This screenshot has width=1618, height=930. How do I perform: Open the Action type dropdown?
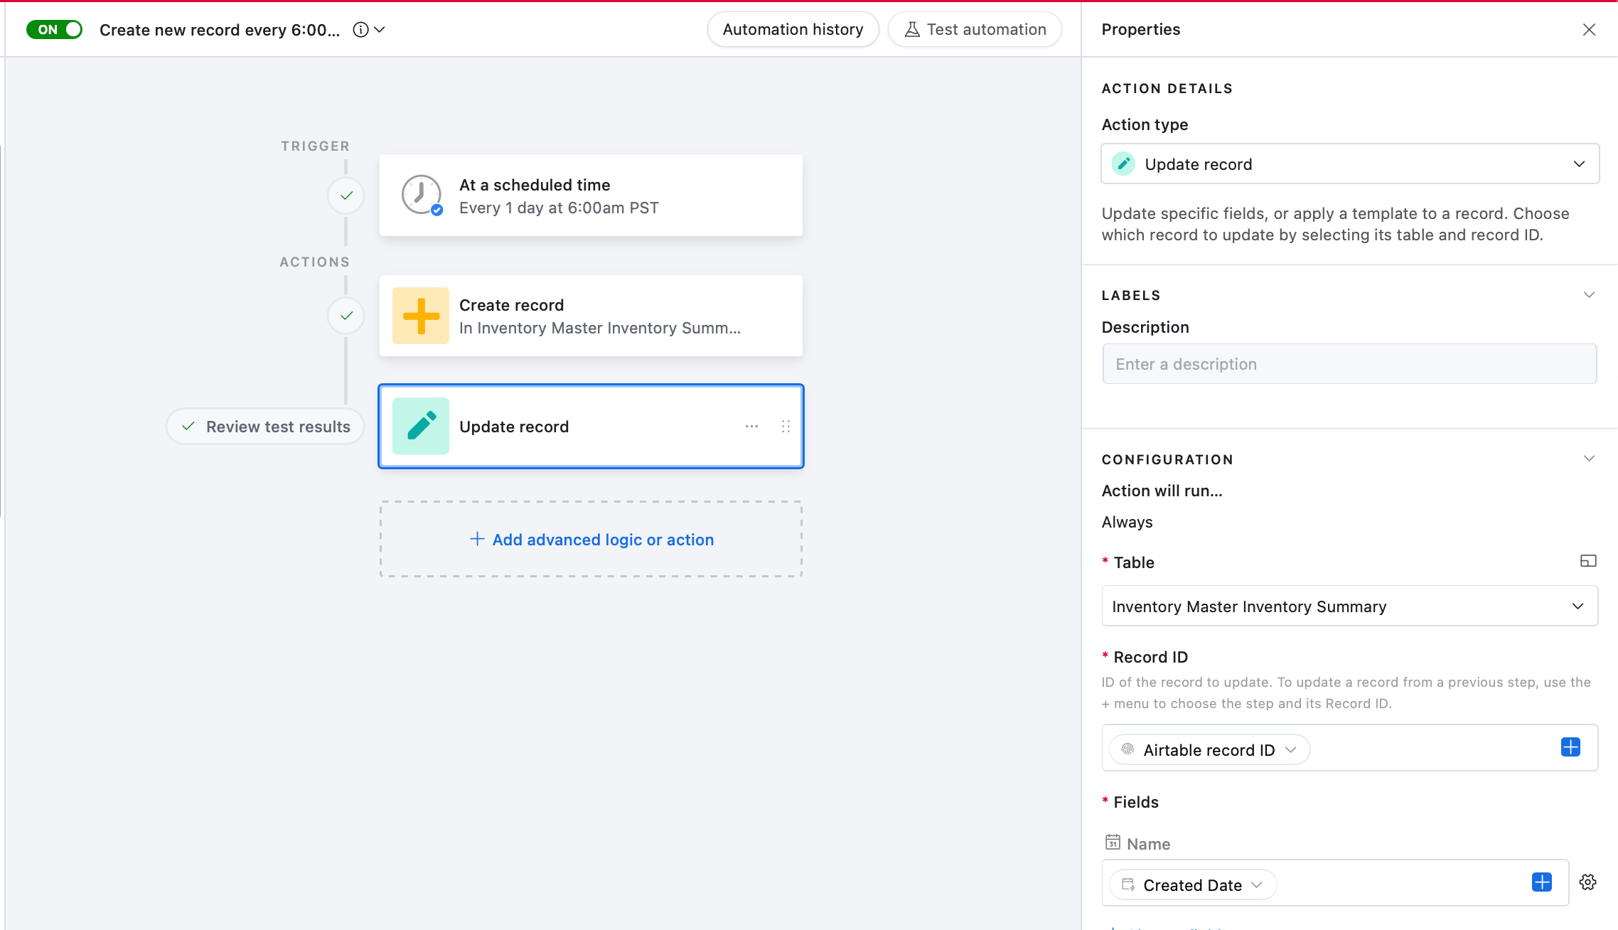click(x=1349, y=164)
